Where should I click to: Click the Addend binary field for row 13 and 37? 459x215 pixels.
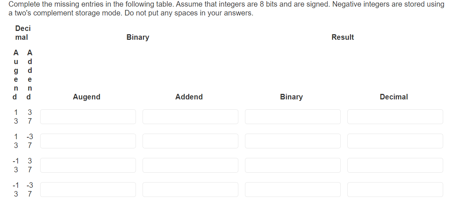point(190,116)
